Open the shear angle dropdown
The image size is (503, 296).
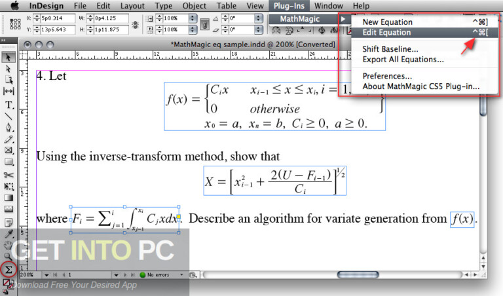click(259, 29)
